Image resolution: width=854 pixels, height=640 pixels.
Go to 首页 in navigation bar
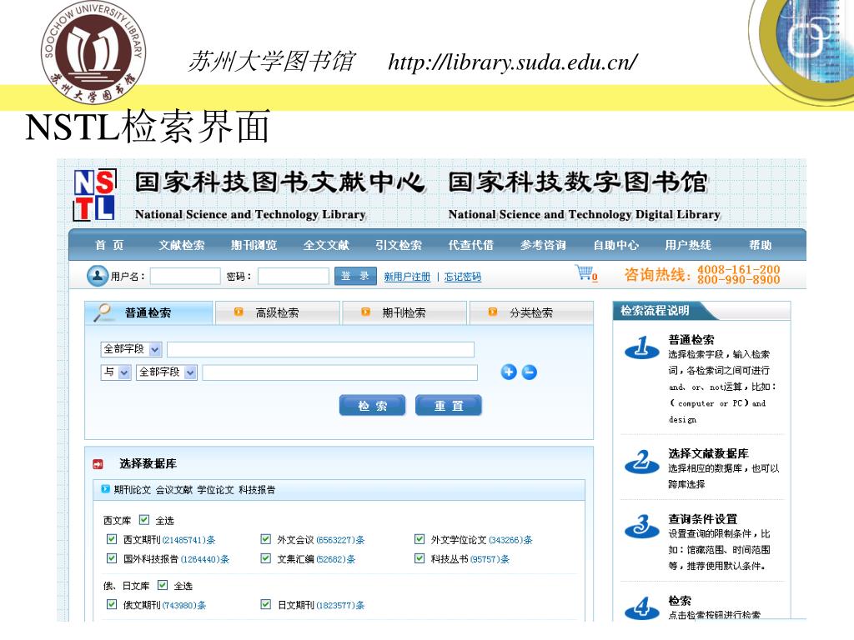109,245
